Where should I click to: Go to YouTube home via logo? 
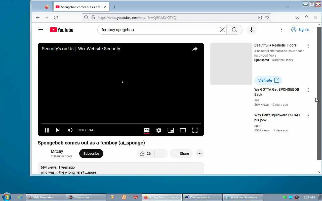[61, 30]
